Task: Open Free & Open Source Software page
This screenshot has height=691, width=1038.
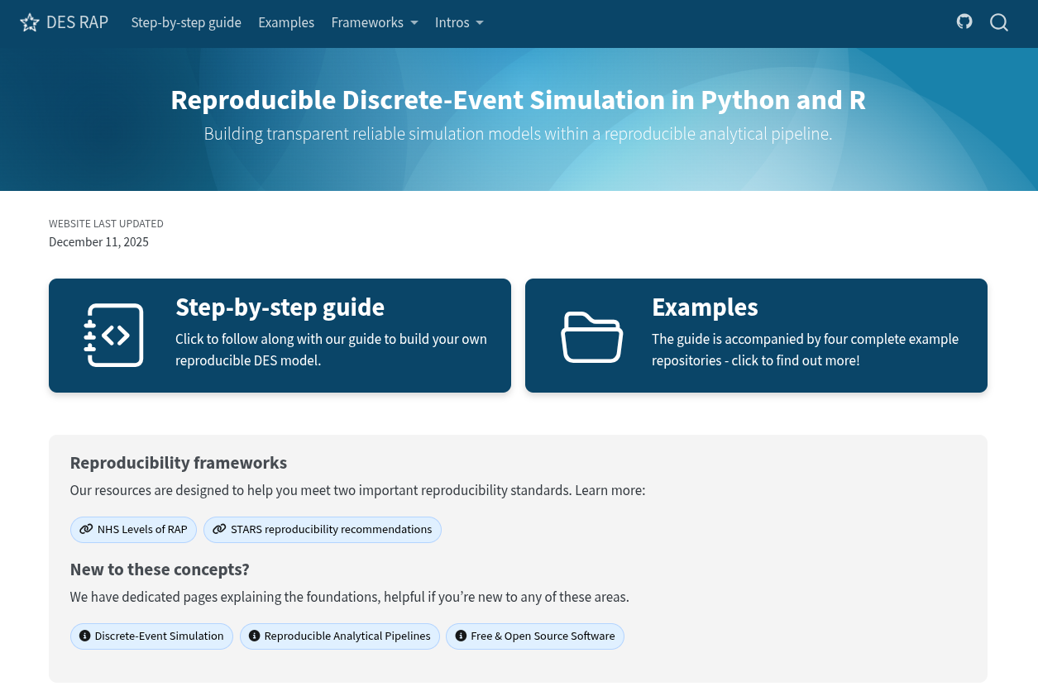Action: click(535, 636)
